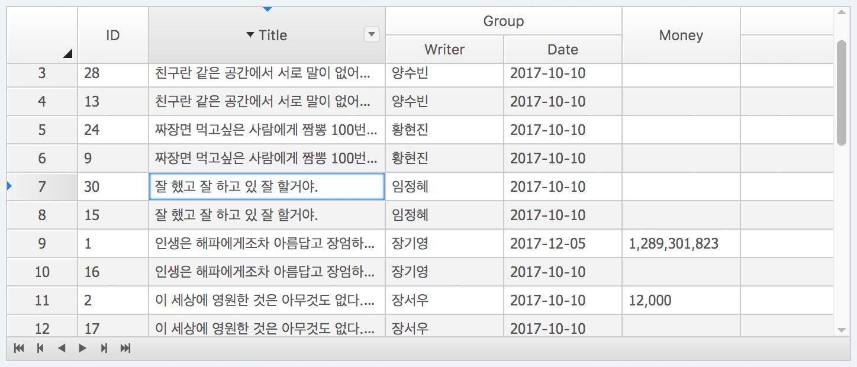Click the select-all triangle in grid corner
The image size is (857, 367).
click(67, 54)
